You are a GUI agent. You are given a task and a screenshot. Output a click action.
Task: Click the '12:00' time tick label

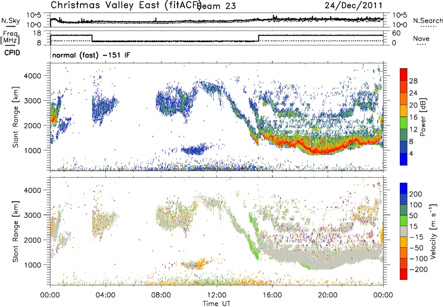point(217,295)
